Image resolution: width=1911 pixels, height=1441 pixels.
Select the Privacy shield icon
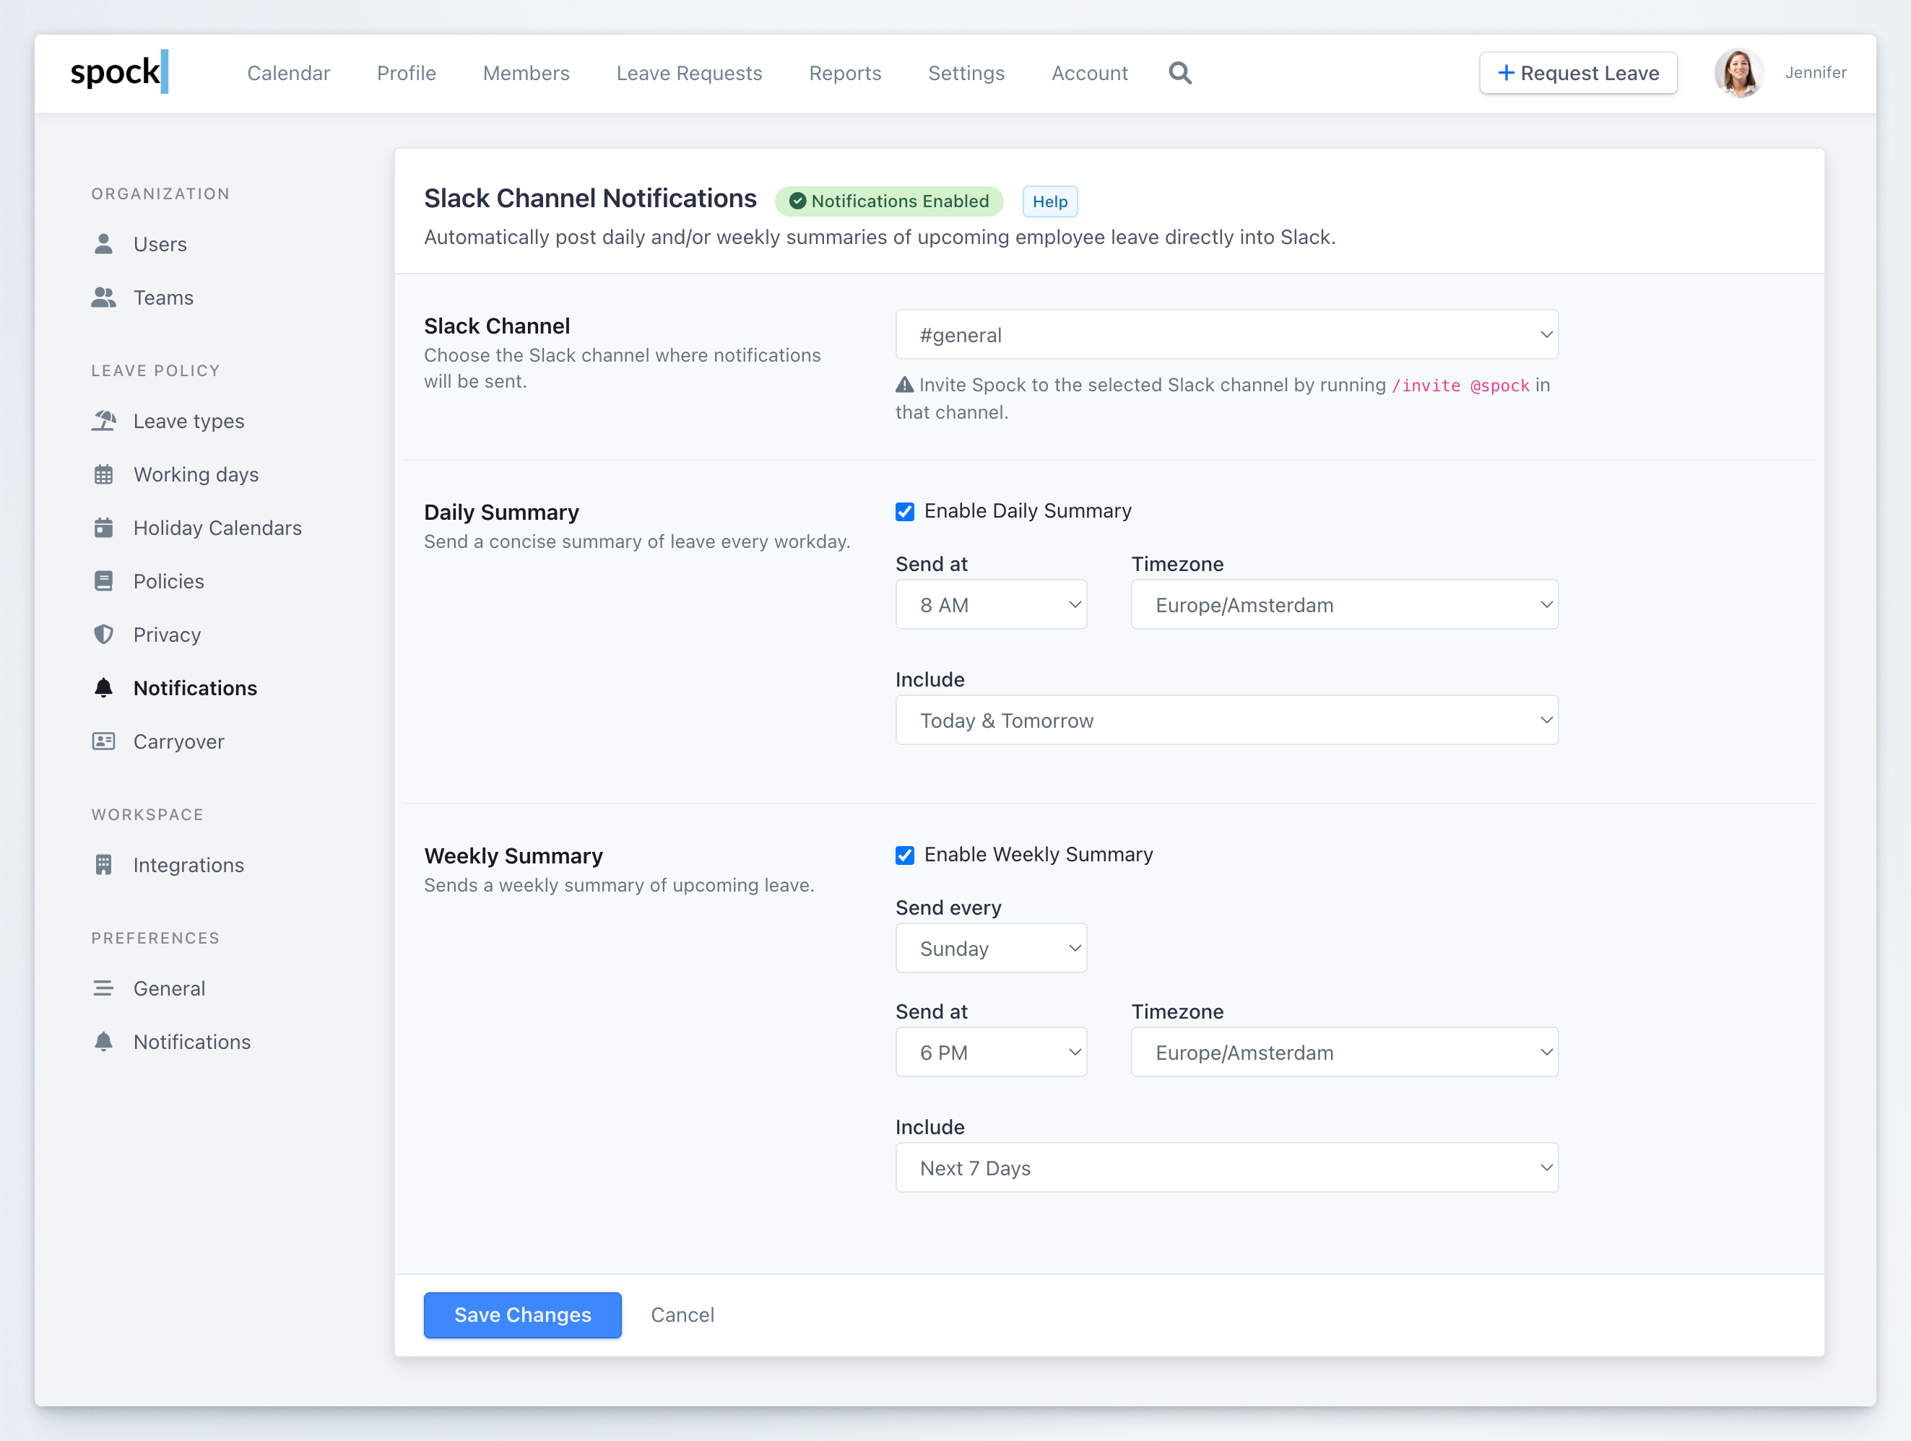[x=104, y=634]
